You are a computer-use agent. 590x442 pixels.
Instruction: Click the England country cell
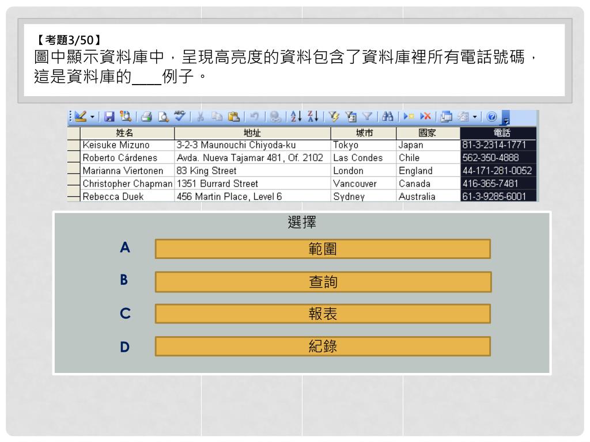[428, 170]
